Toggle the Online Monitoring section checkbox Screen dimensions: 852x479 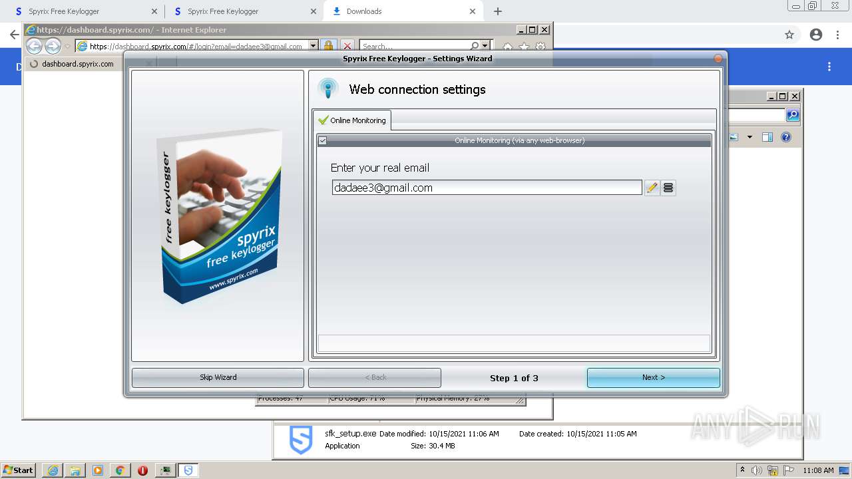click(323, 140)
